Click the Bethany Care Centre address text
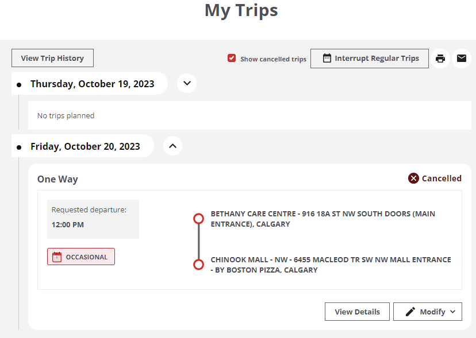 322,219
